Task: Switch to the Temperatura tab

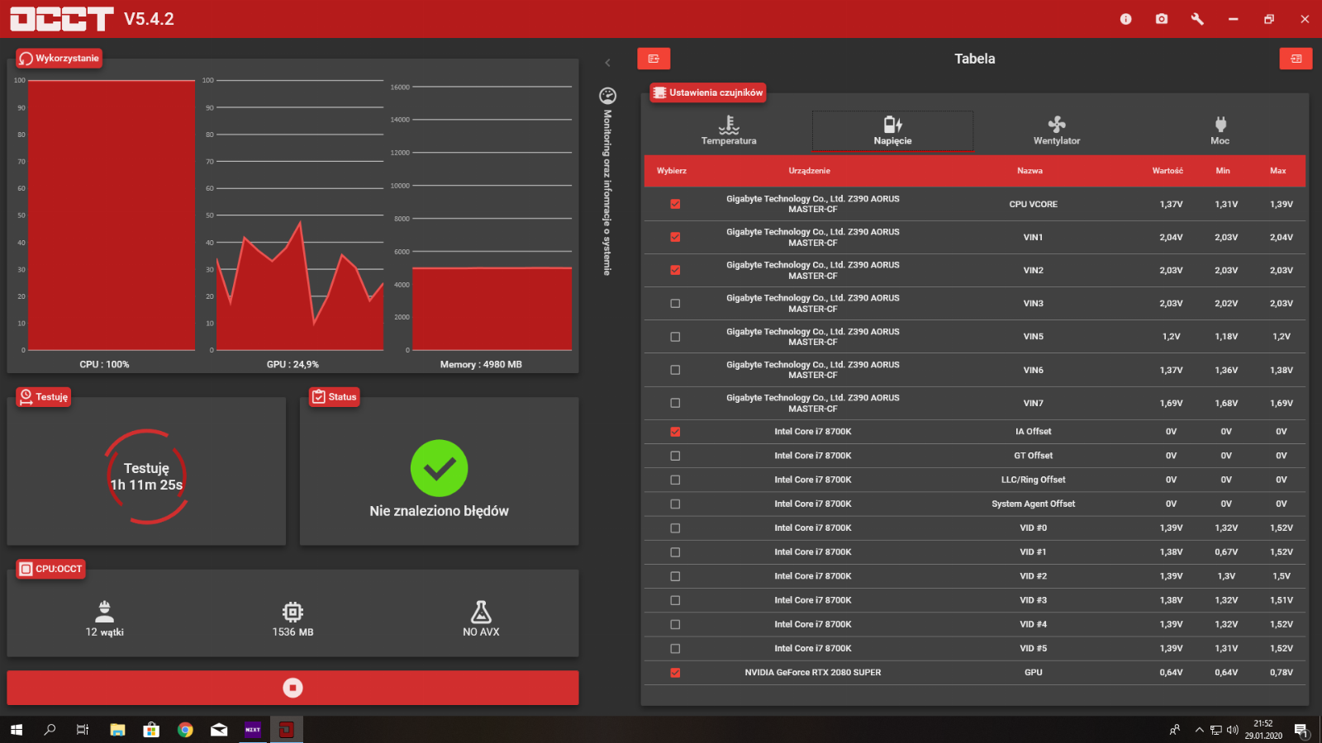Action: (729, 130)
